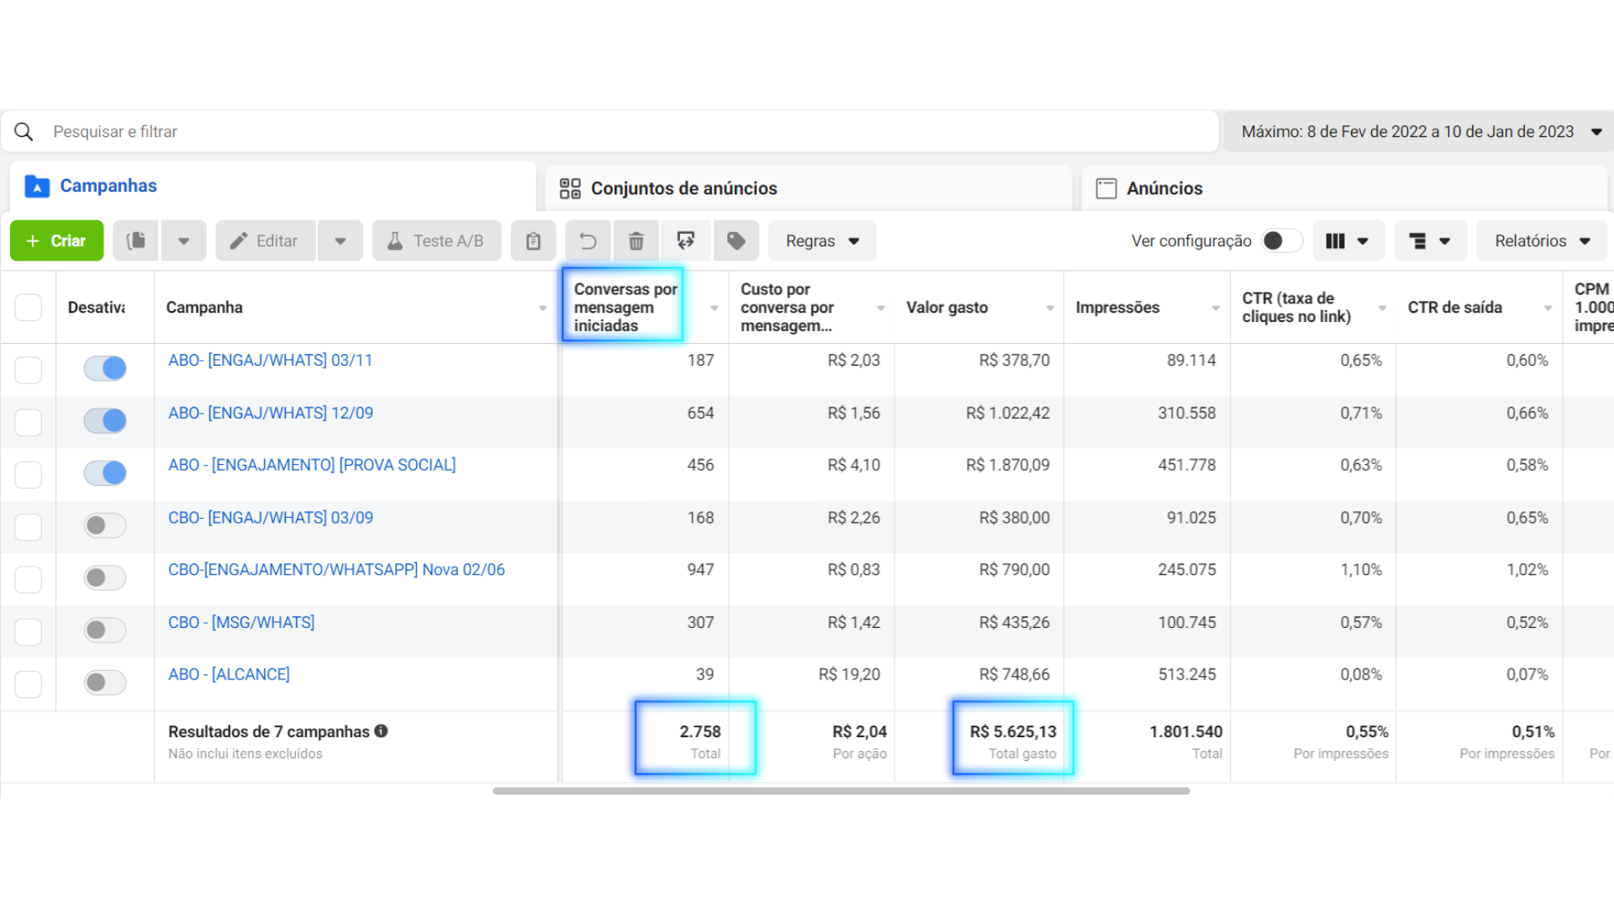Image resolution: width=1614 pixels, height=908 pixels.
Task: Click the export/share arrows icon
Action: point(686,241)
